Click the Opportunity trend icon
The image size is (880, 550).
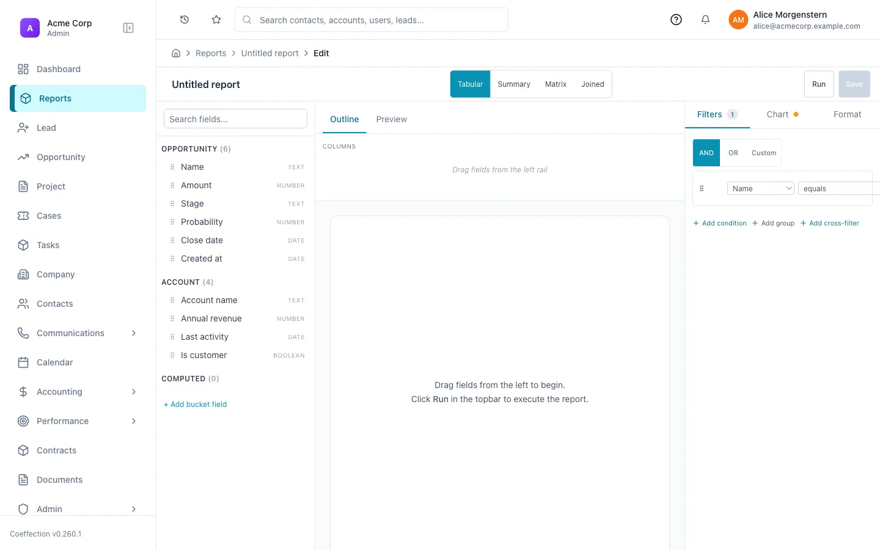pyautogui.click(x=23, y=157)
